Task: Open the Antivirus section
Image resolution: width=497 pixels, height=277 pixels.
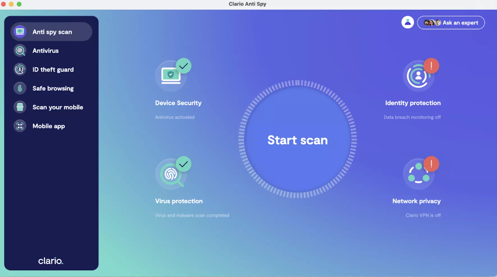Action: (x=51, y=51)
